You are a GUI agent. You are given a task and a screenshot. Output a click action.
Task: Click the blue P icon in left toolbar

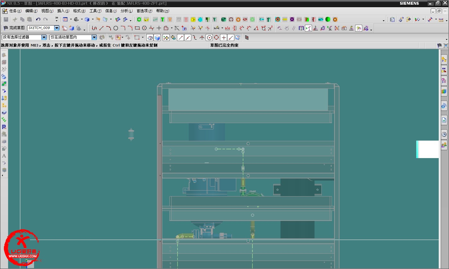click(x=4, y=127)
